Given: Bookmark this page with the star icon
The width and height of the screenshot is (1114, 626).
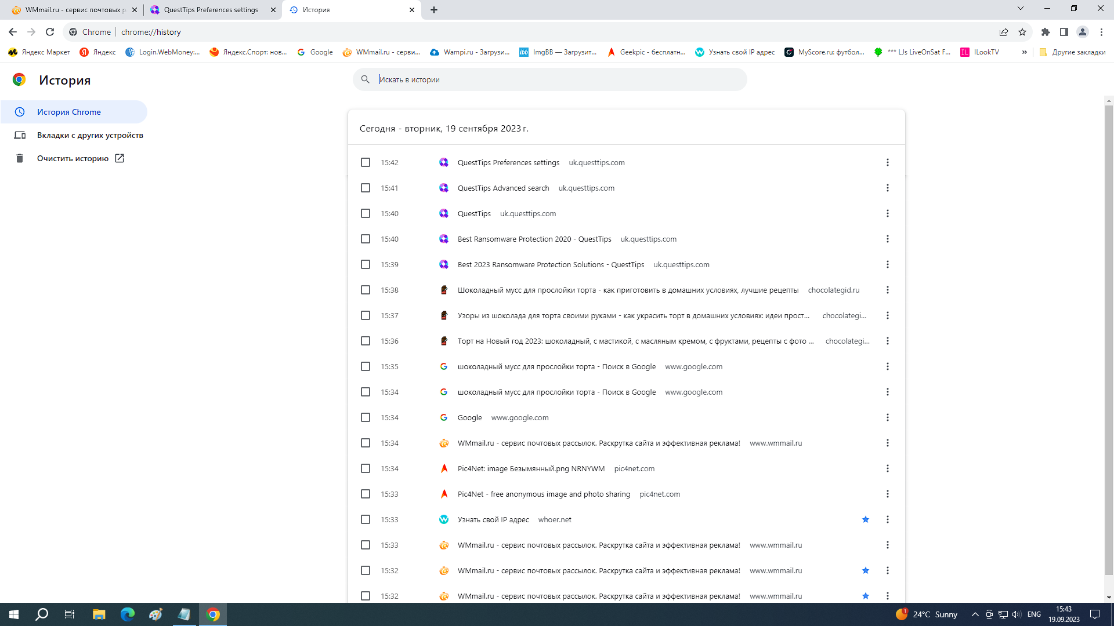Looking at the screenshot, I should (x=1022, y=32).
